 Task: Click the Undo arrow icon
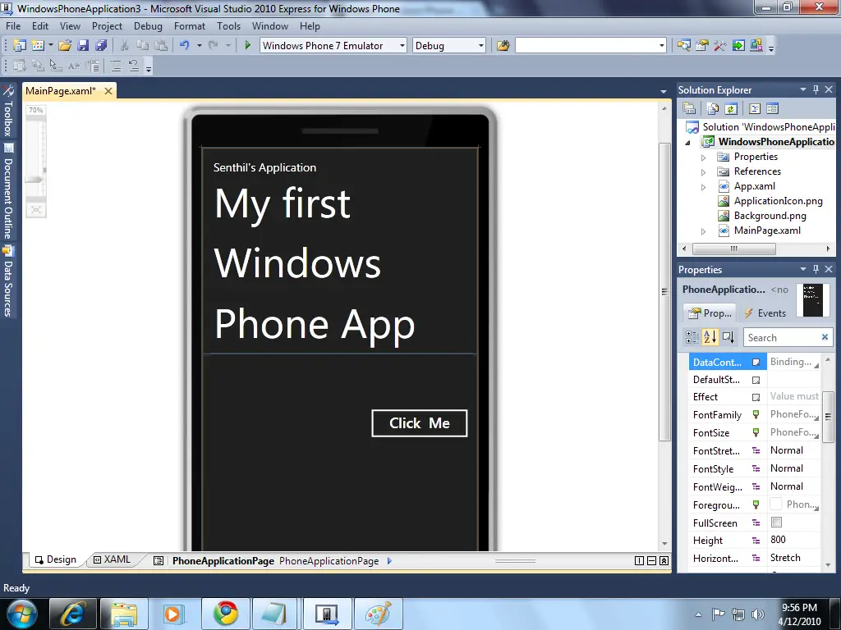pos(184,46)
